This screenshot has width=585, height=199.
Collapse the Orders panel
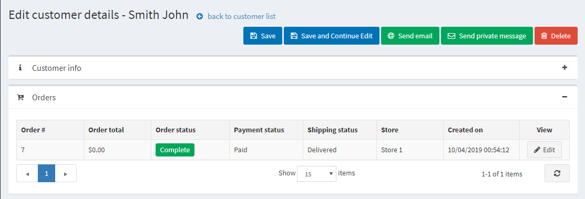(565, 97)
